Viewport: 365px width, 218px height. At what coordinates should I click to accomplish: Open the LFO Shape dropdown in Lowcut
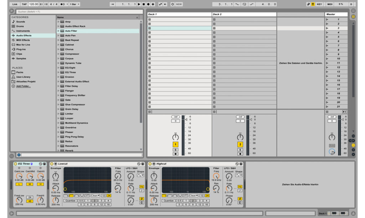[140, 175]
